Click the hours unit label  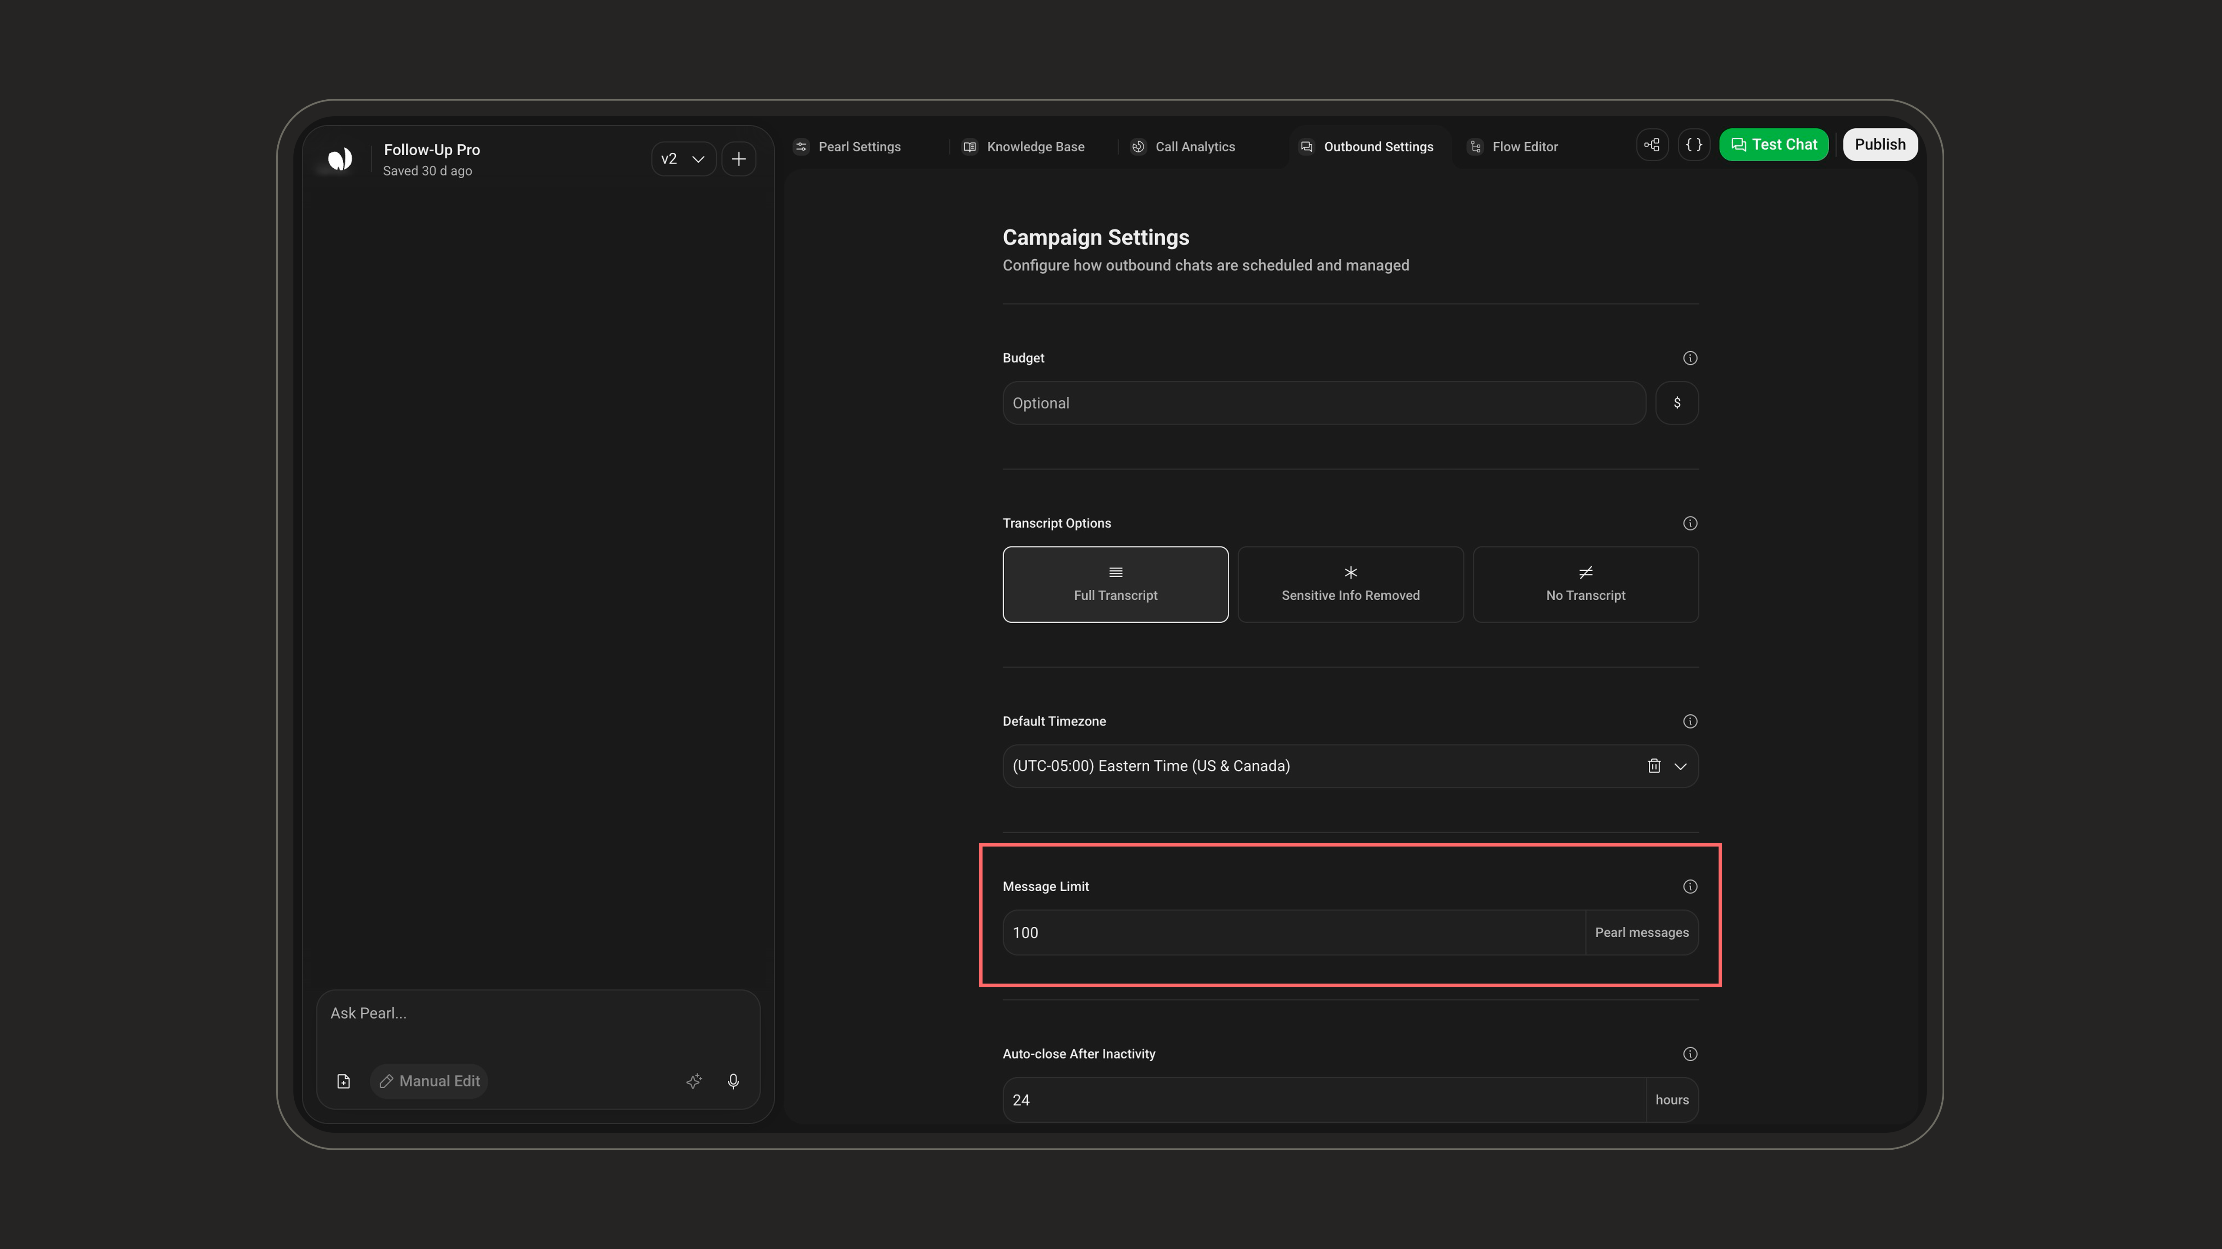tap(1672, 1100)
